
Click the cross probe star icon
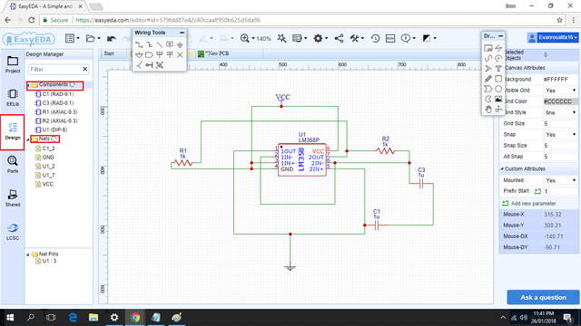[x=281, y=38]
